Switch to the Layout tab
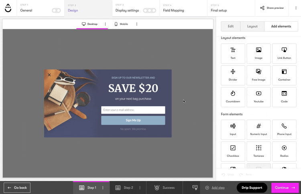Screen dimensions: 301x194 coord(252,26)
